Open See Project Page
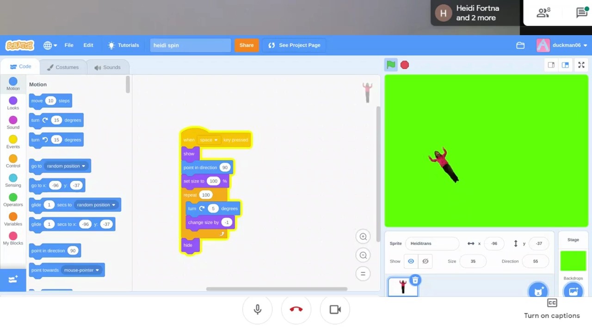This screenshot has width=592, height=333. click(x=294, y=45)
